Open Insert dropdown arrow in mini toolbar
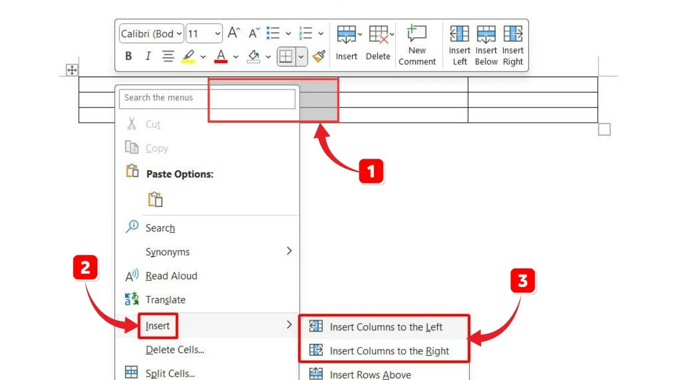 [x=359, y=34]
